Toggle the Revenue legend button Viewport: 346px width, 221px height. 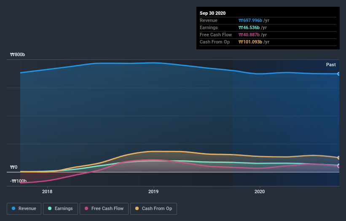point(24,209)
